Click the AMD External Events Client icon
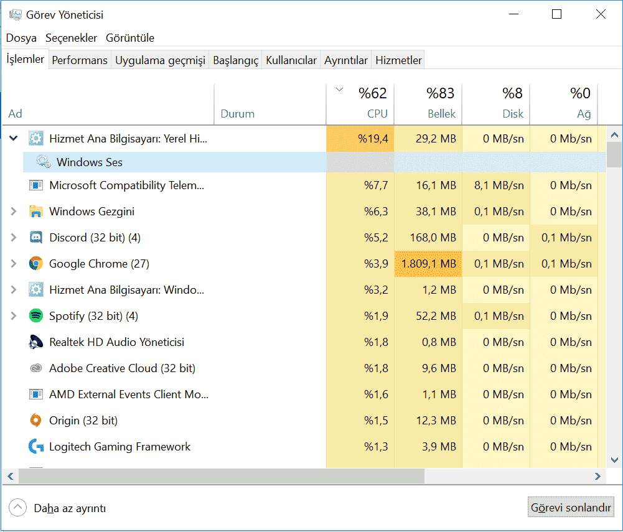Screen dimensions: 623x532 pyautogui.click(x=35, y=394)
